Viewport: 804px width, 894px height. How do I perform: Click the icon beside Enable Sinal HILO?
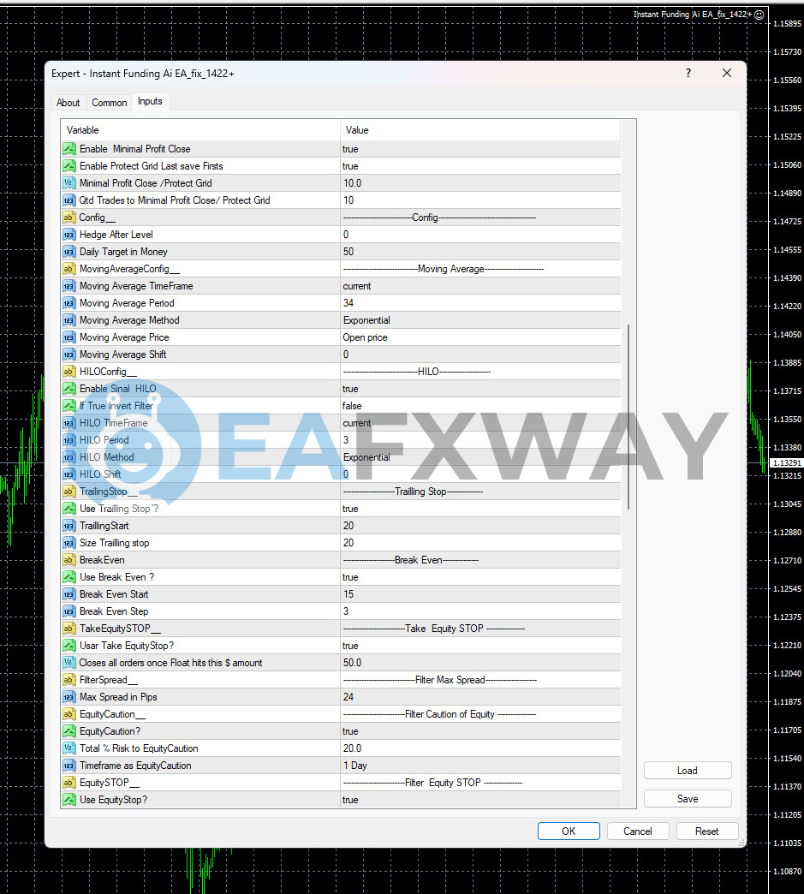69,388
